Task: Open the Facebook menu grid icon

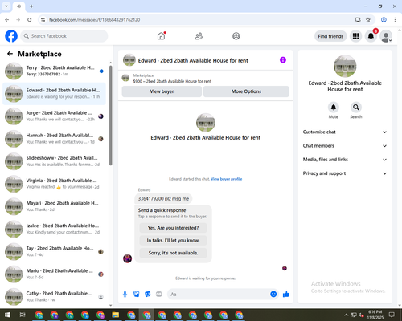Action: (x=355, y=36)
